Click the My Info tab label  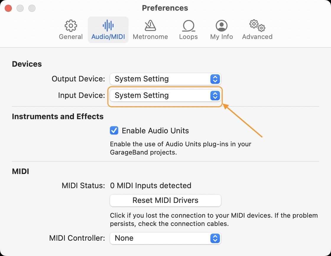[x=221, y=37]
